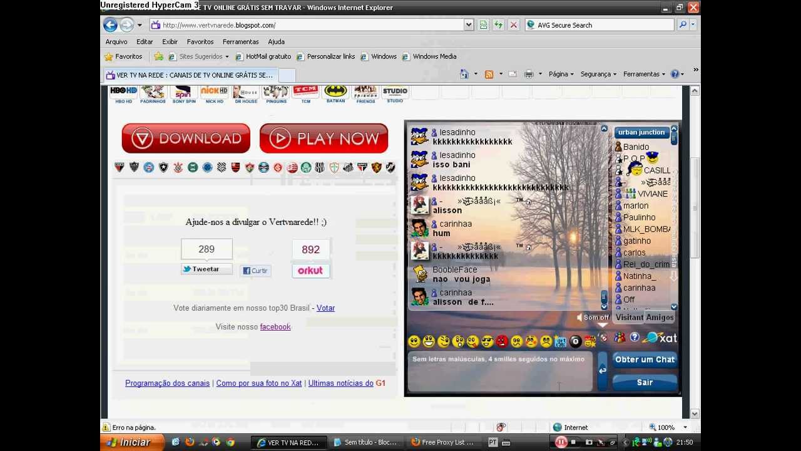Screen dimensions: 801x451
Task: Open Chrome from the quick launch bar
Action: (x=230, y=442)
